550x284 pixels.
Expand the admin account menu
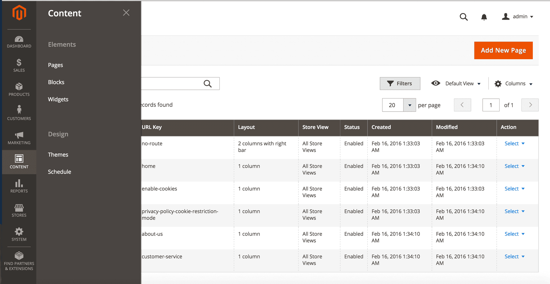click(x=517, y=17)
